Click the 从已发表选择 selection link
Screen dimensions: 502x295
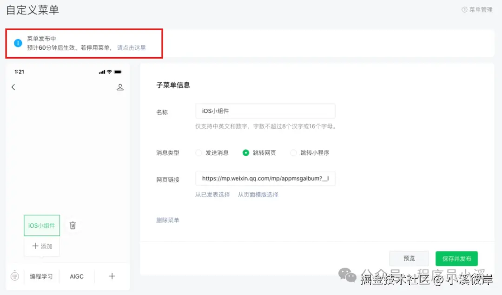pyautogui.click(x=212, y=195)
